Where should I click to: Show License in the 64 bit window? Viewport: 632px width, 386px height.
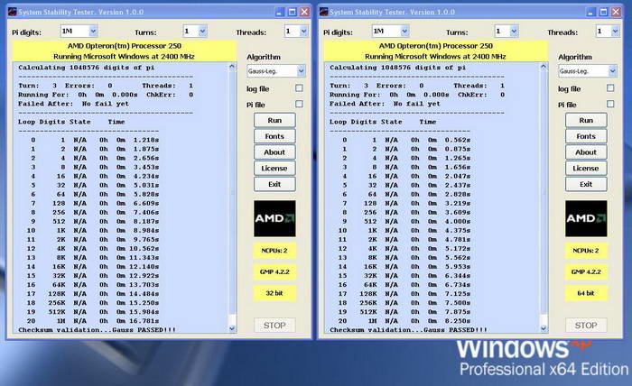[586, 169]
